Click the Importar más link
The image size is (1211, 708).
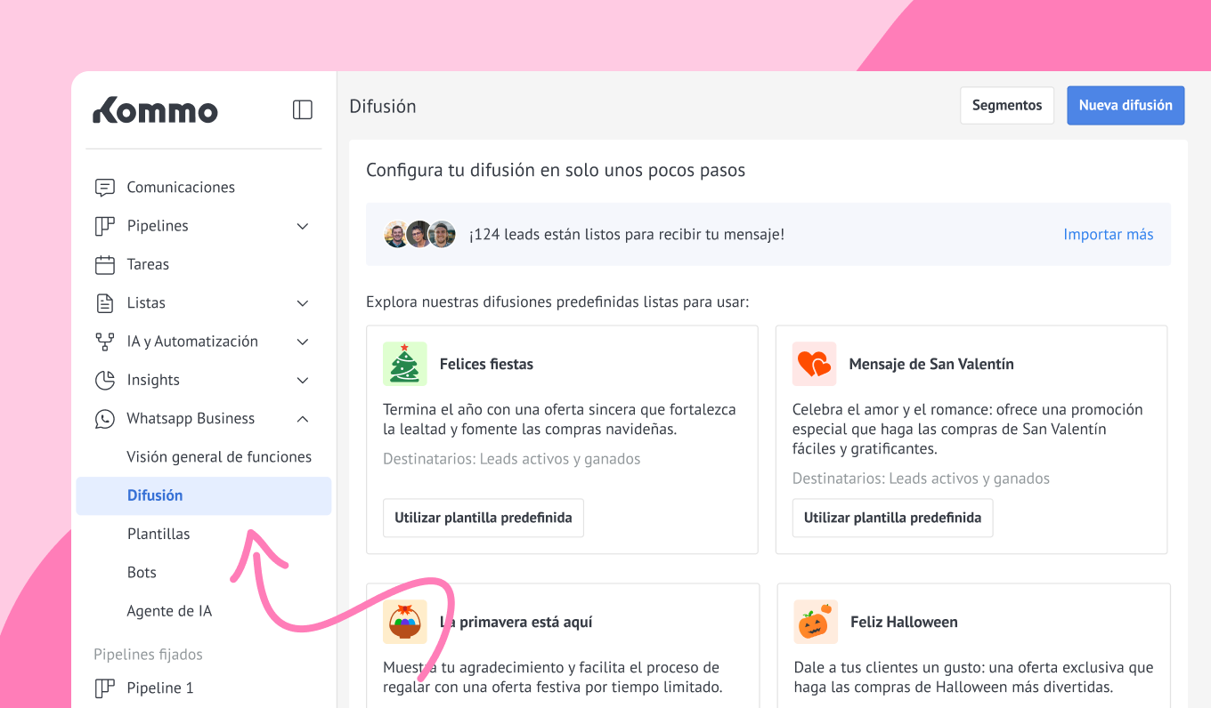[x=1108, y=235]
